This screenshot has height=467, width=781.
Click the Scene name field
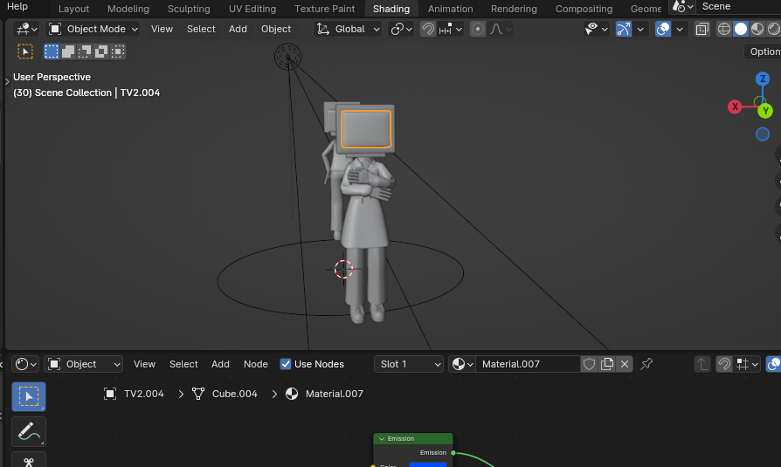(739, 6)
